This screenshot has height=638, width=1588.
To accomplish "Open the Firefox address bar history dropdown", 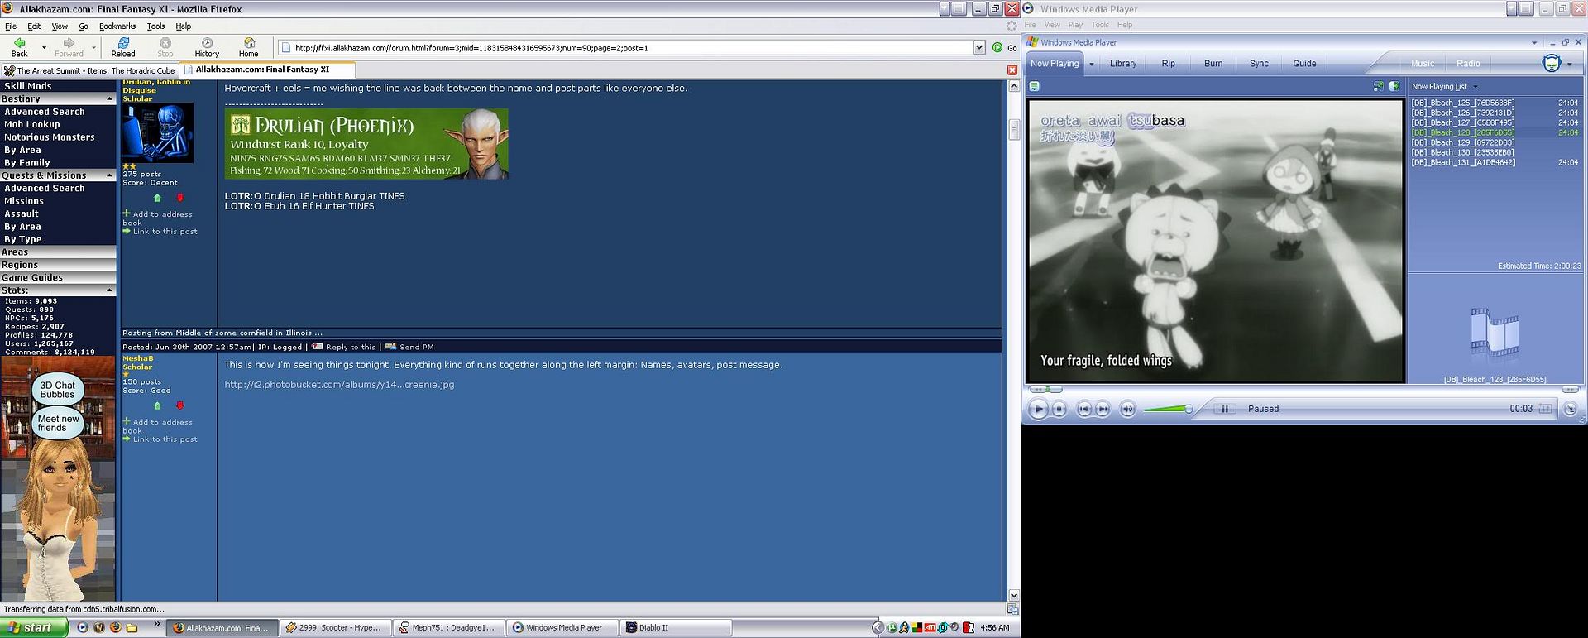I will click(978, 47).
